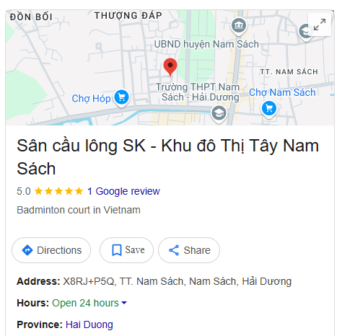Expand the Open 24 hours dropdown arrow
The height and width of the screenshot is (336, 342).
[x=124, y=303]
